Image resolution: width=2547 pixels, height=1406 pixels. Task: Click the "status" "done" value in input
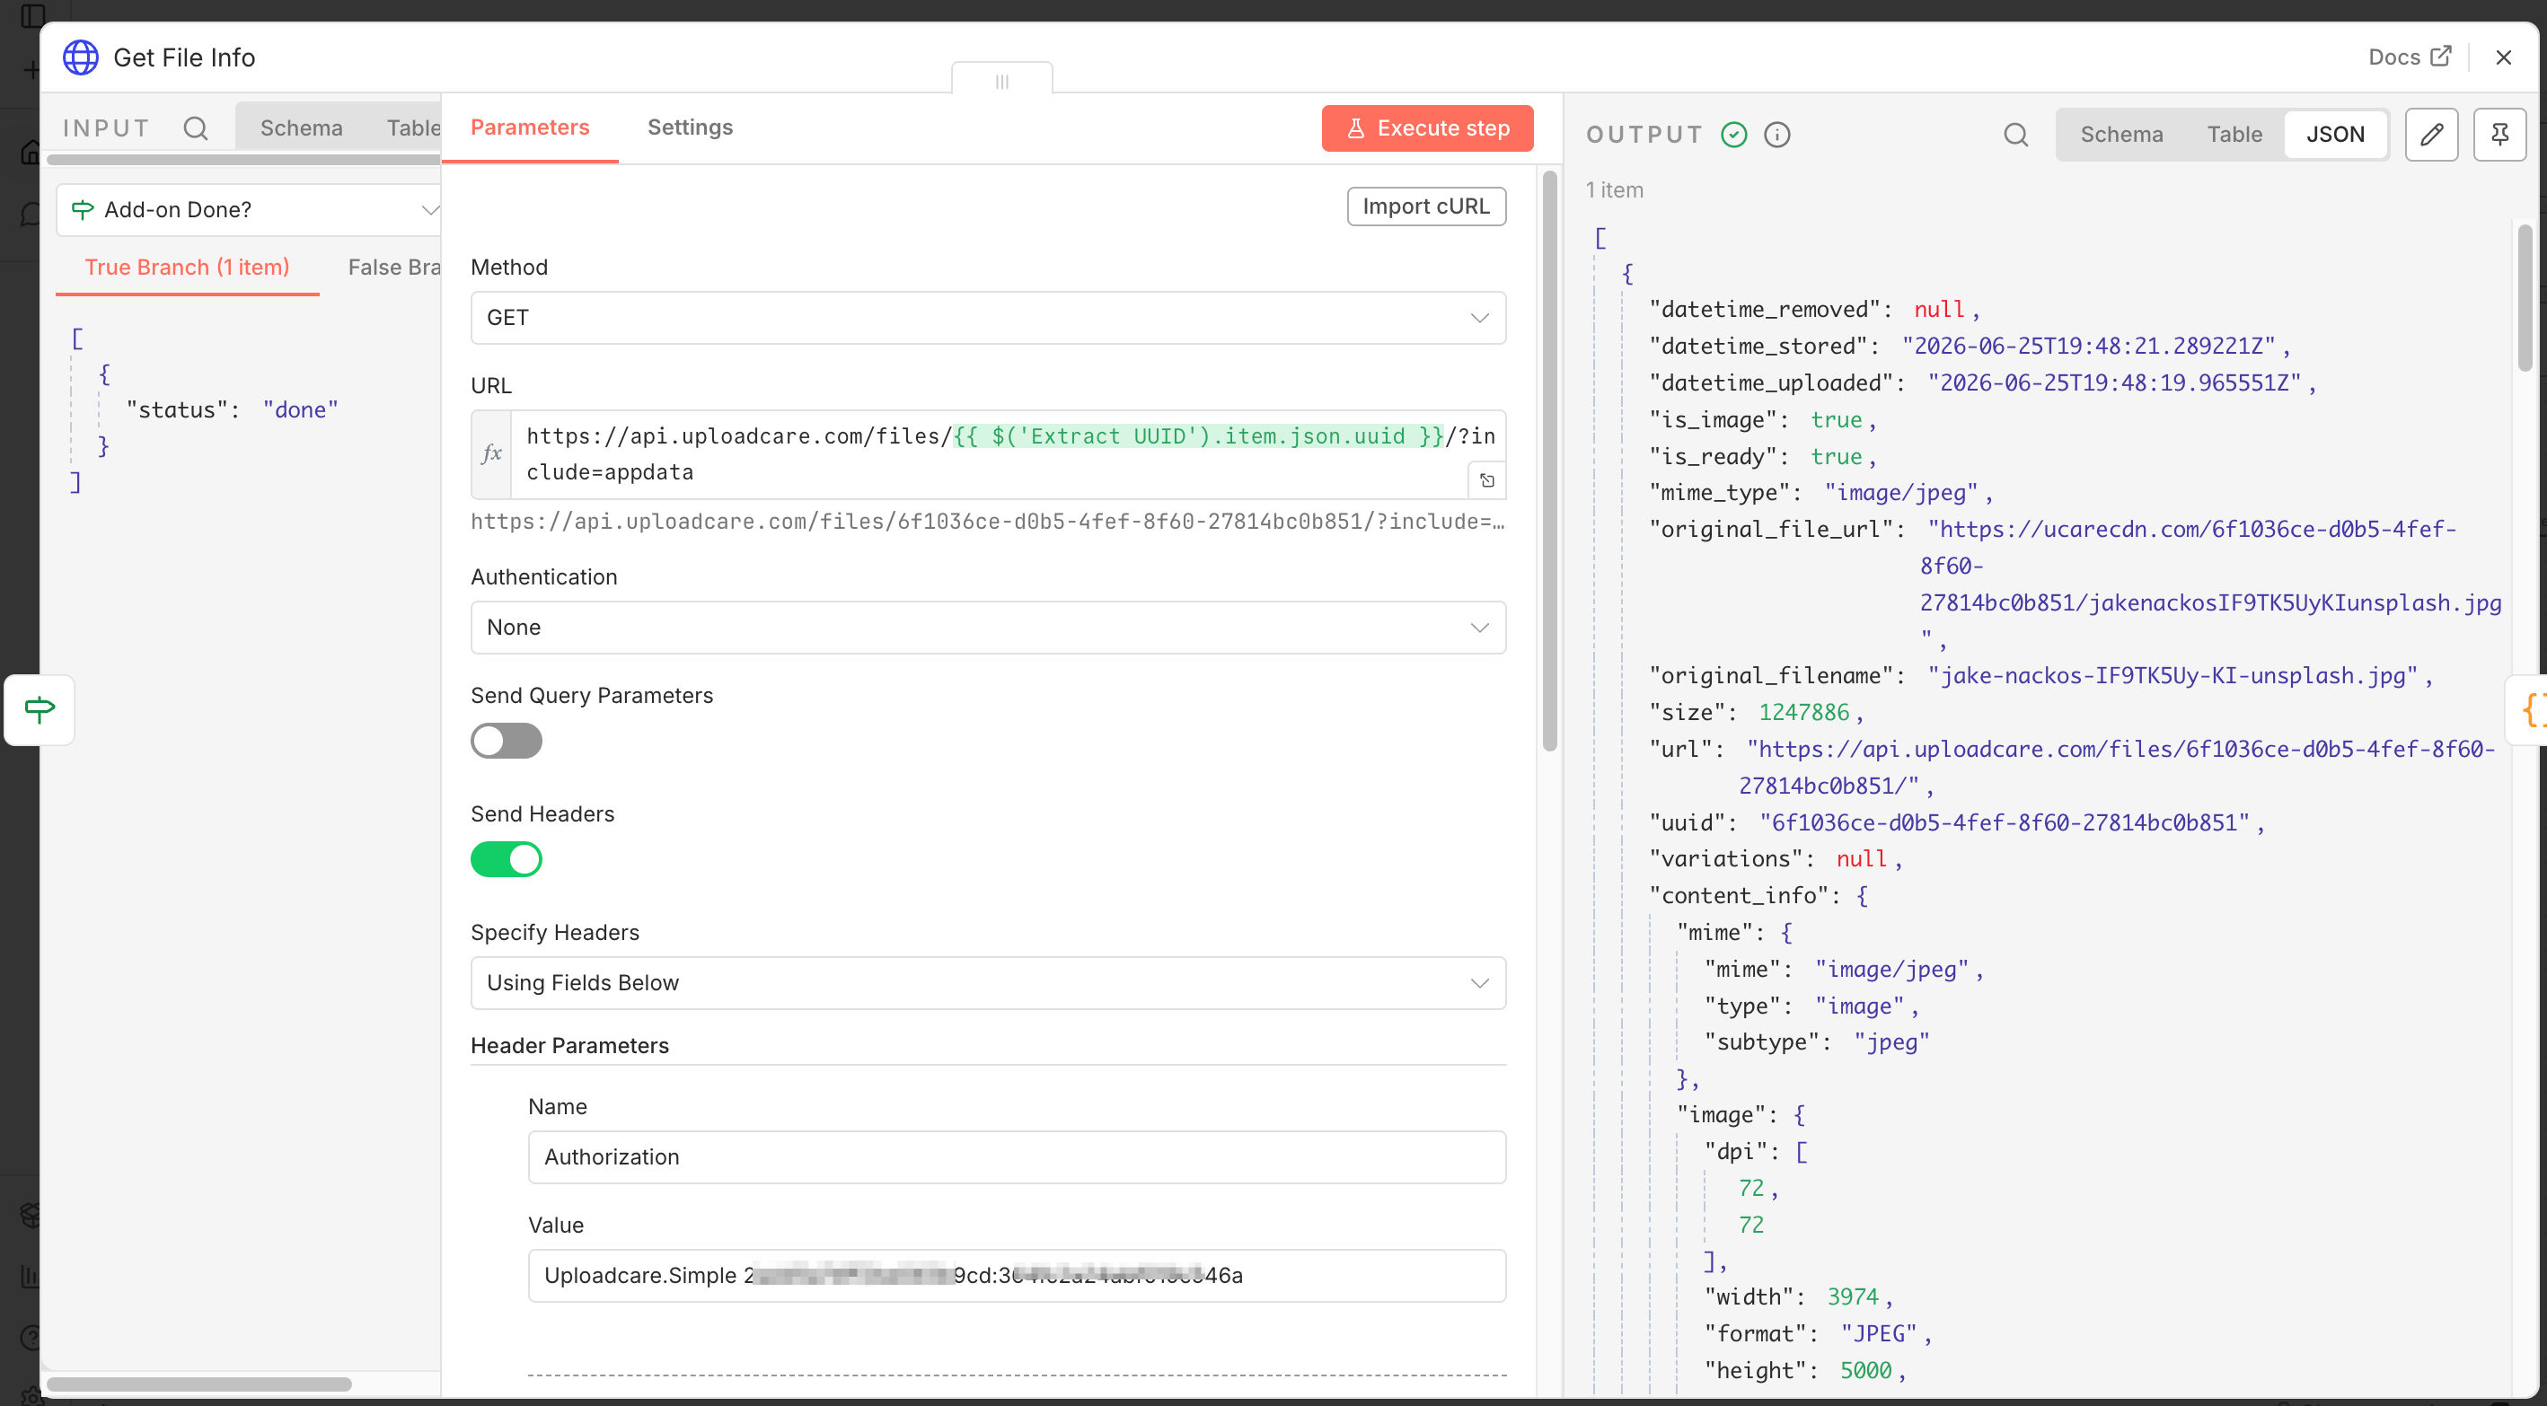point(301,409)
